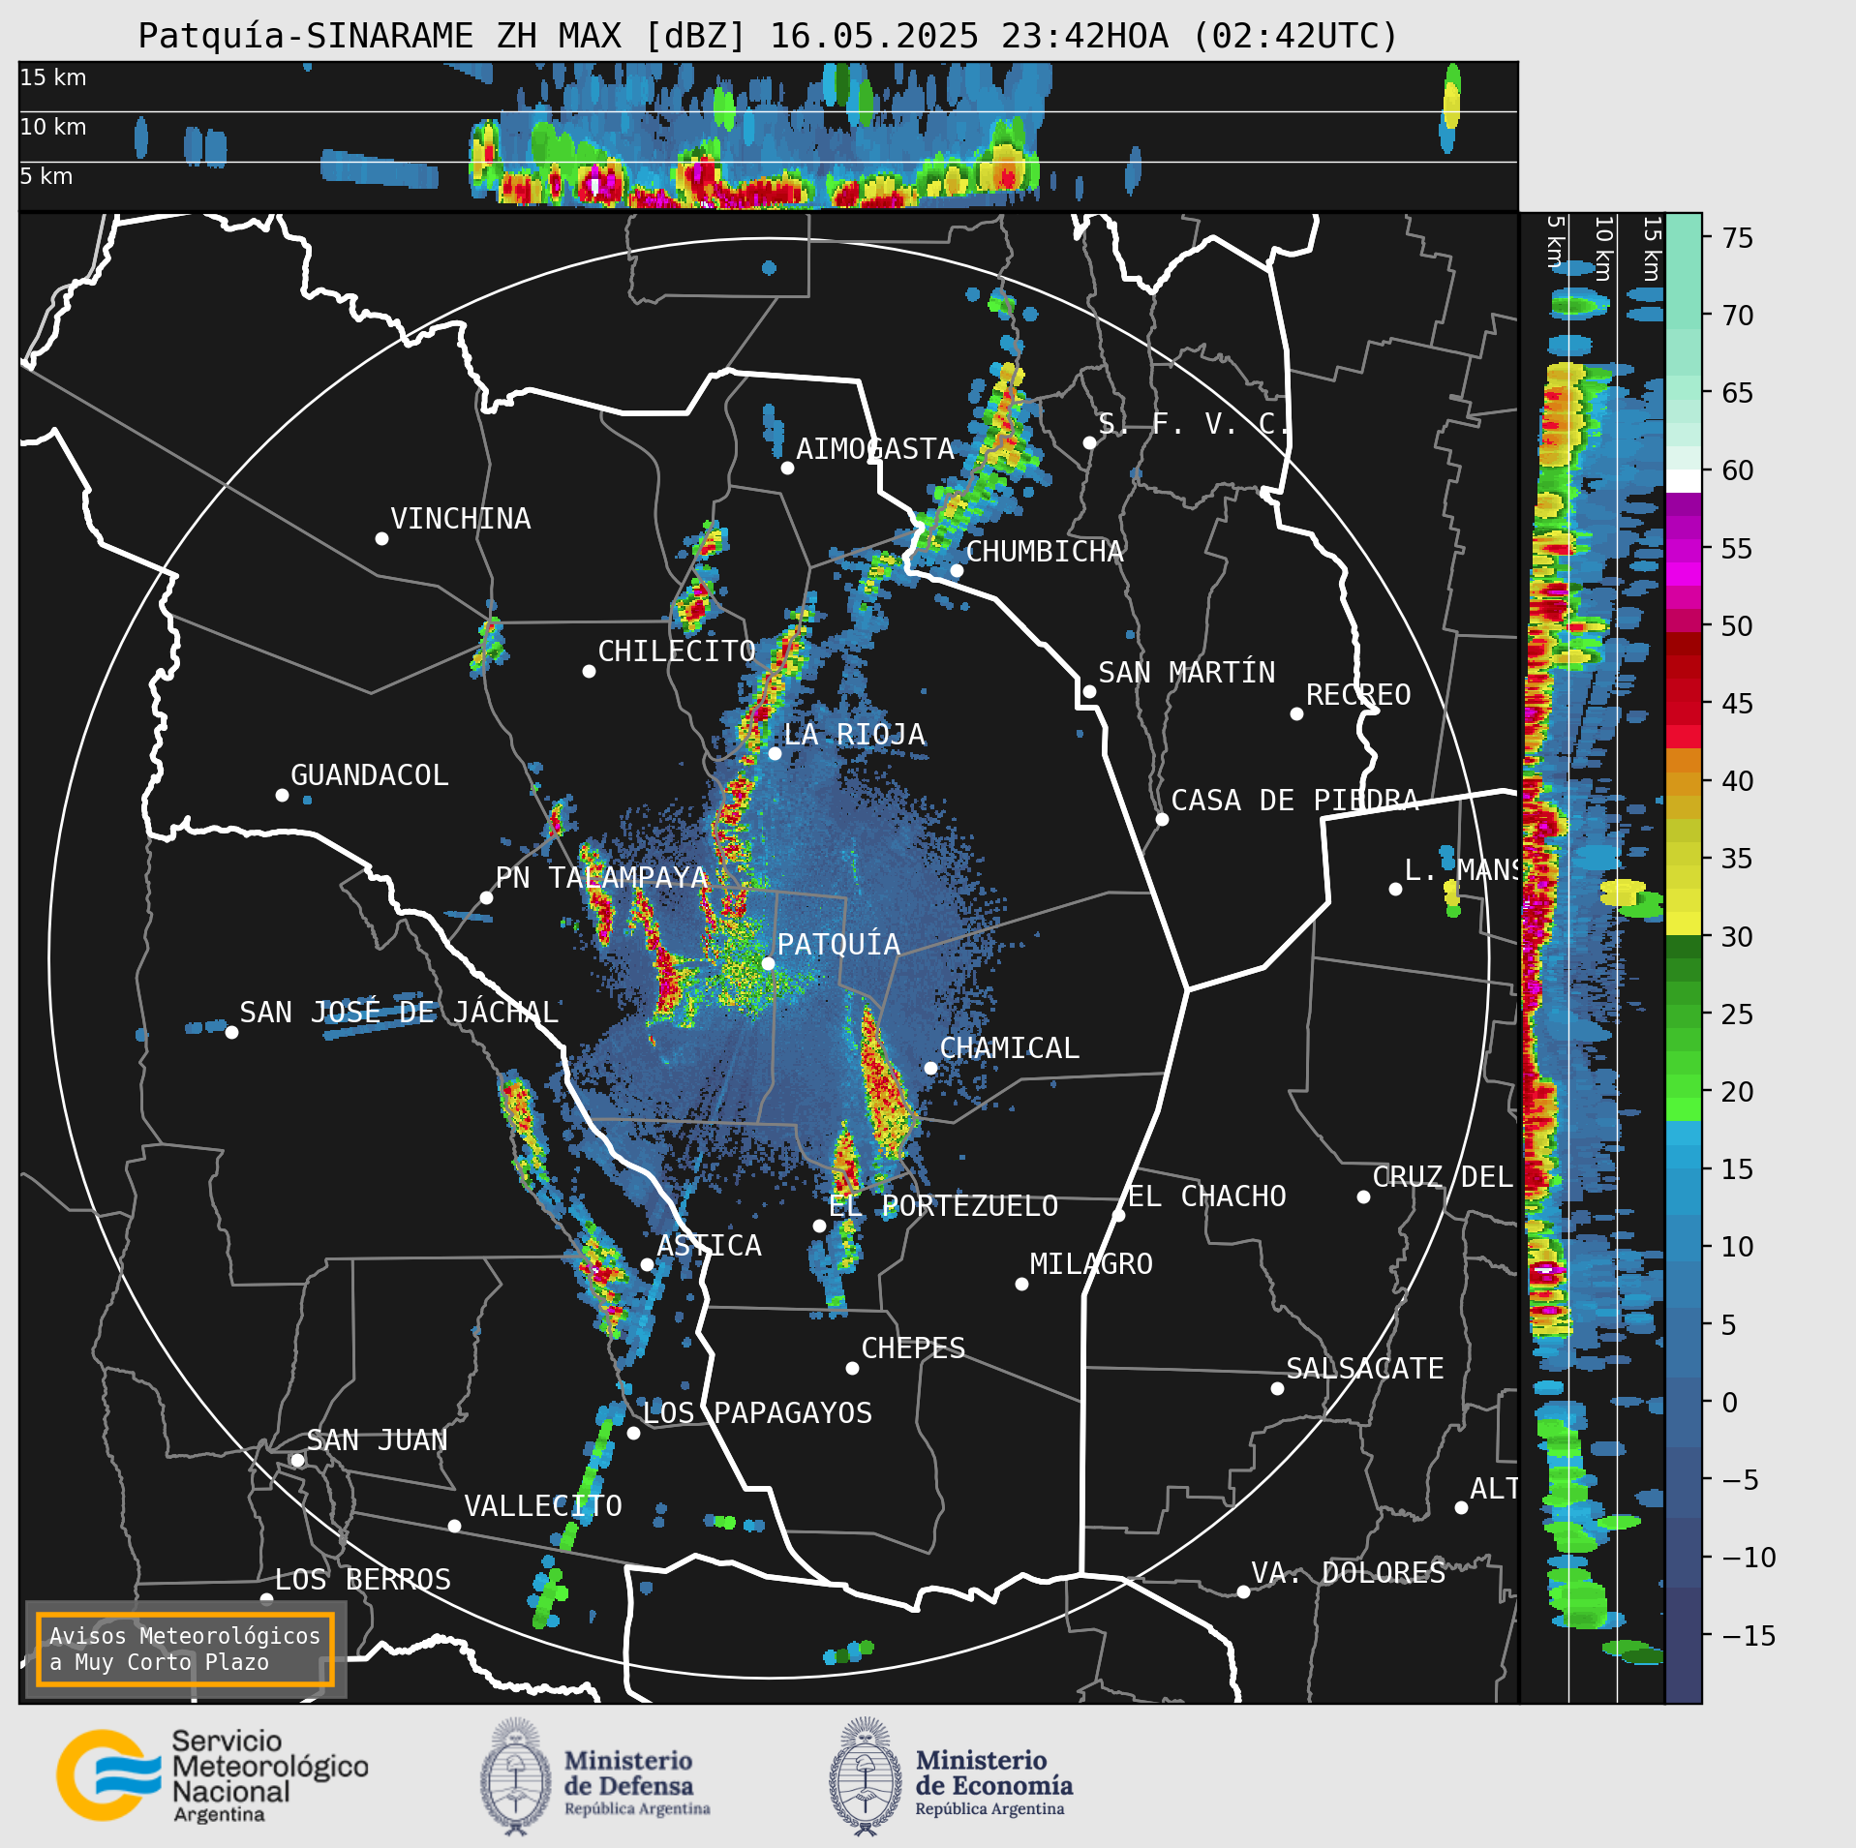This screenshot has height=1848, width=1856.
Task: Click the SAN JUAN city label
Action: (377, 1439)
